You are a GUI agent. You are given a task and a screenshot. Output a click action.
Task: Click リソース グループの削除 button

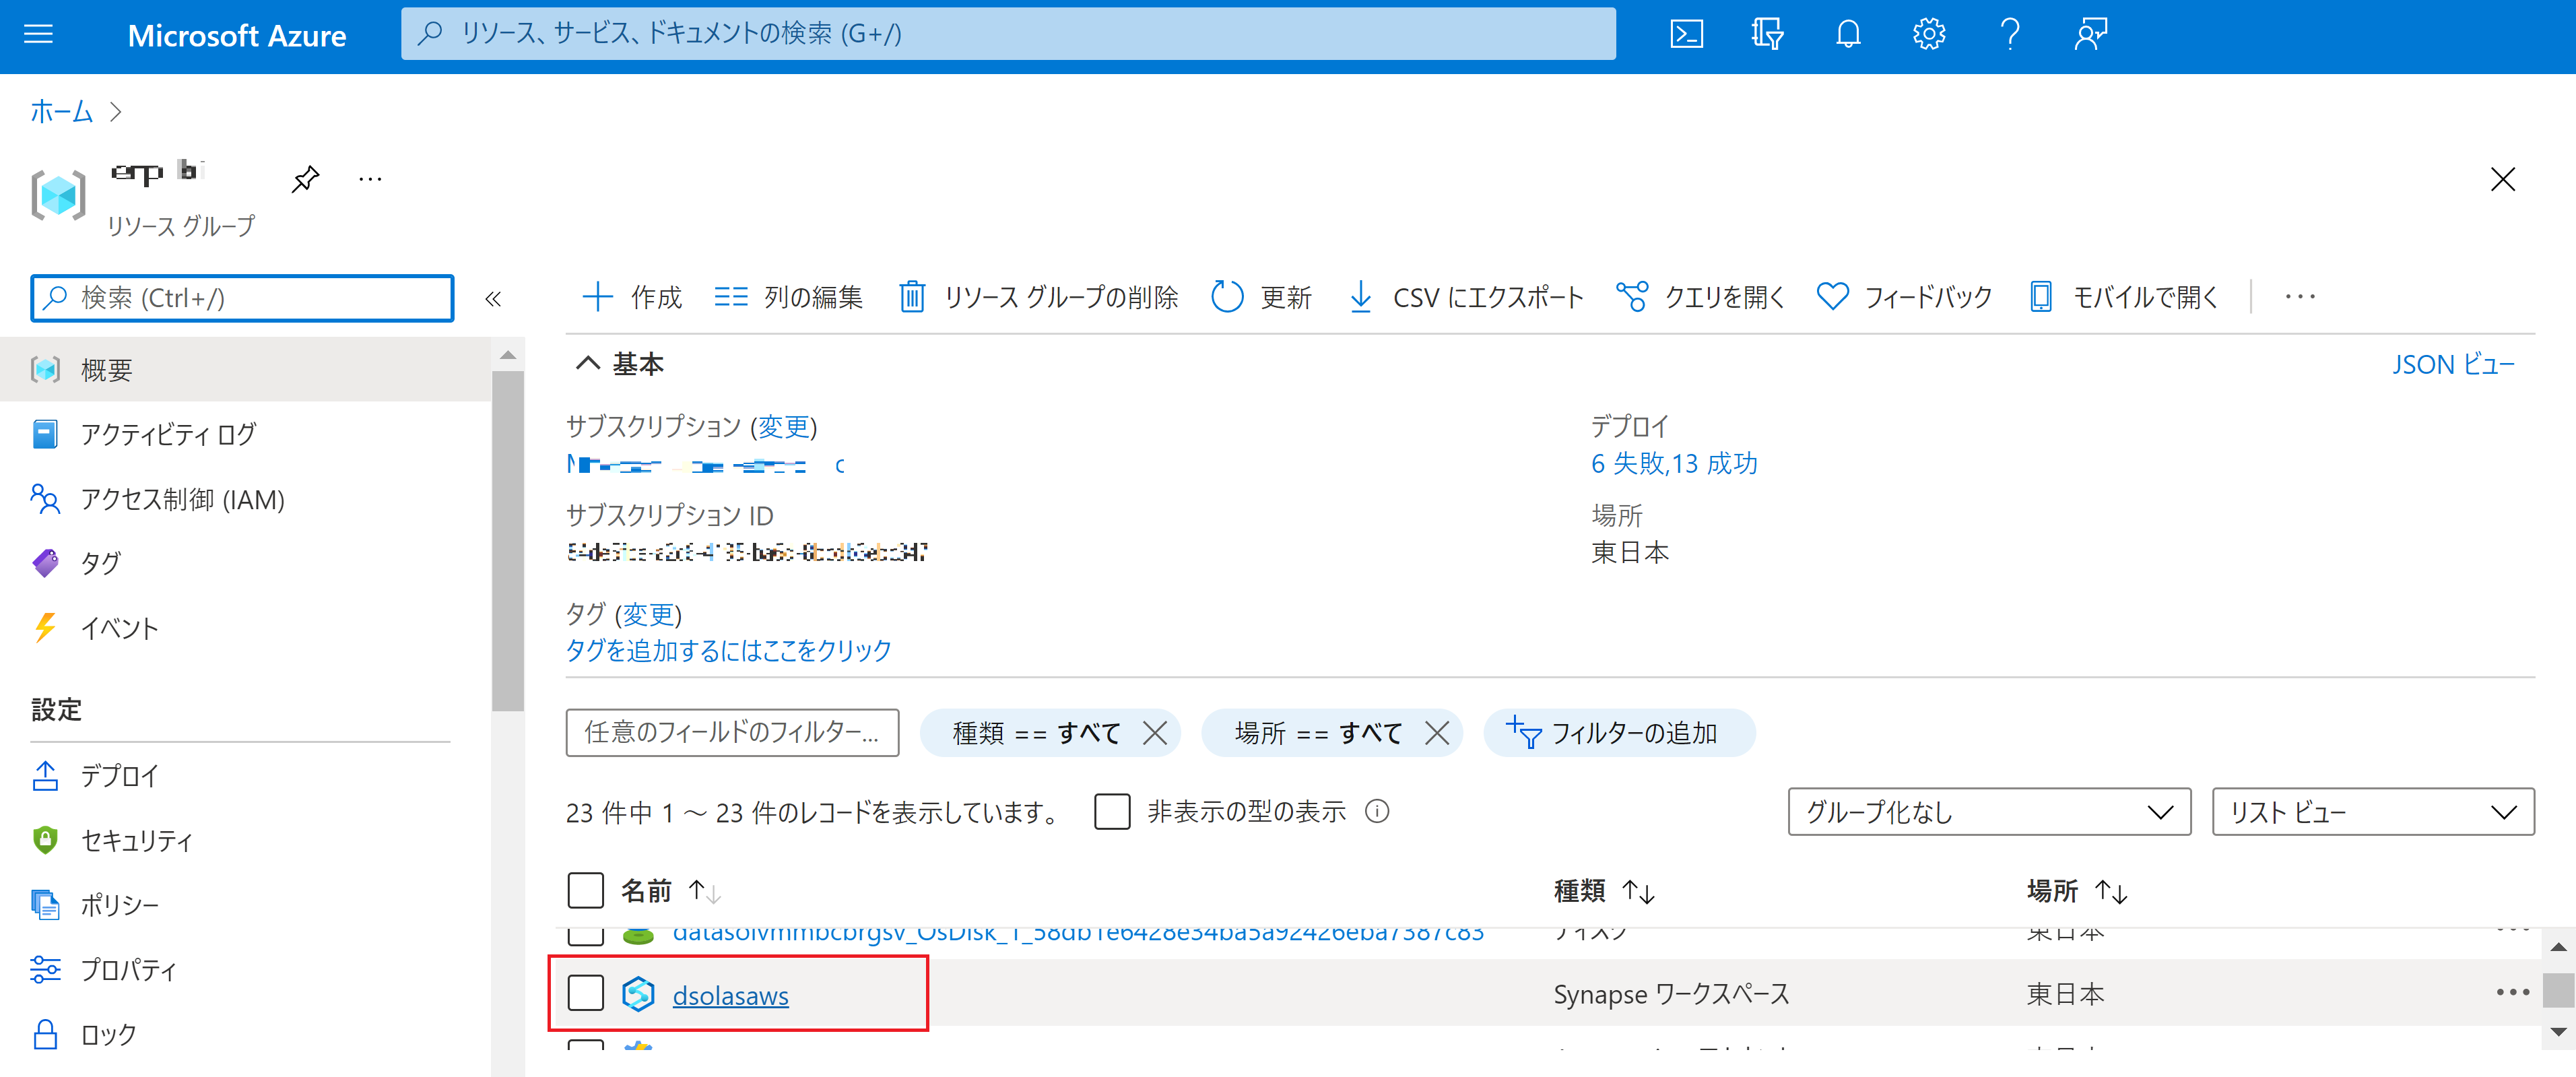[1039, 297]
